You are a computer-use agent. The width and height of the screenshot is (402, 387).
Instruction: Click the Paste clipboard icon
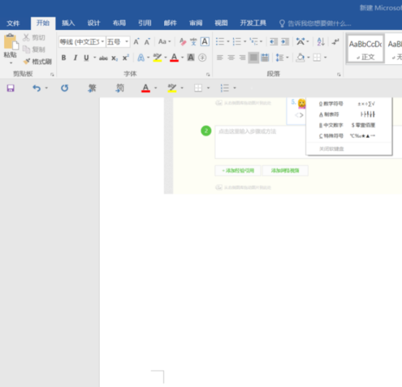(x=11, y=41)
